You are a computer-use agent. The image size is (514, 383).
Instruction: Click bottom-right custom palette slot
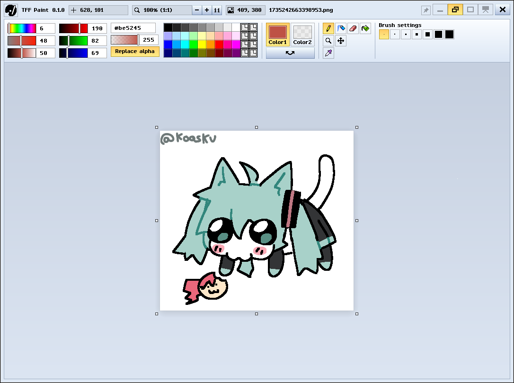point(253,53)
